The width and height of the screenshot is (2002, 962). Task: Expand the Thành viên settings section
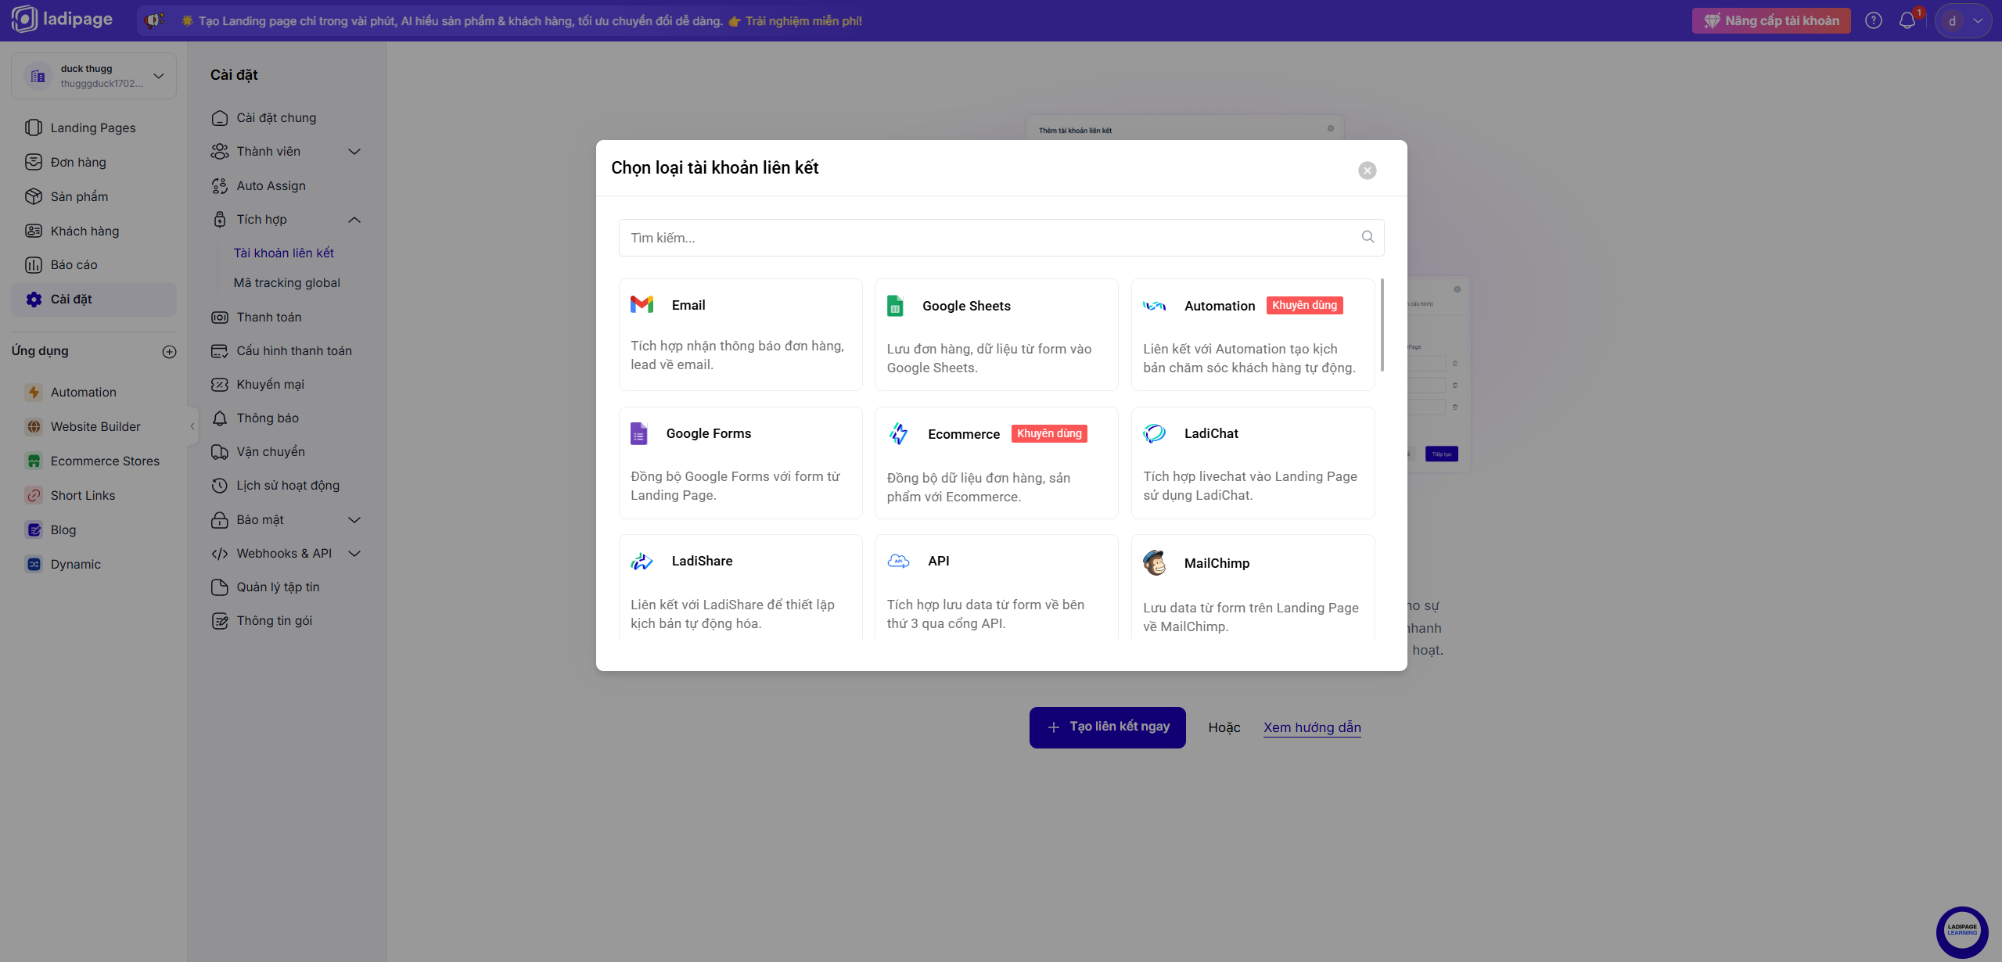354,152
